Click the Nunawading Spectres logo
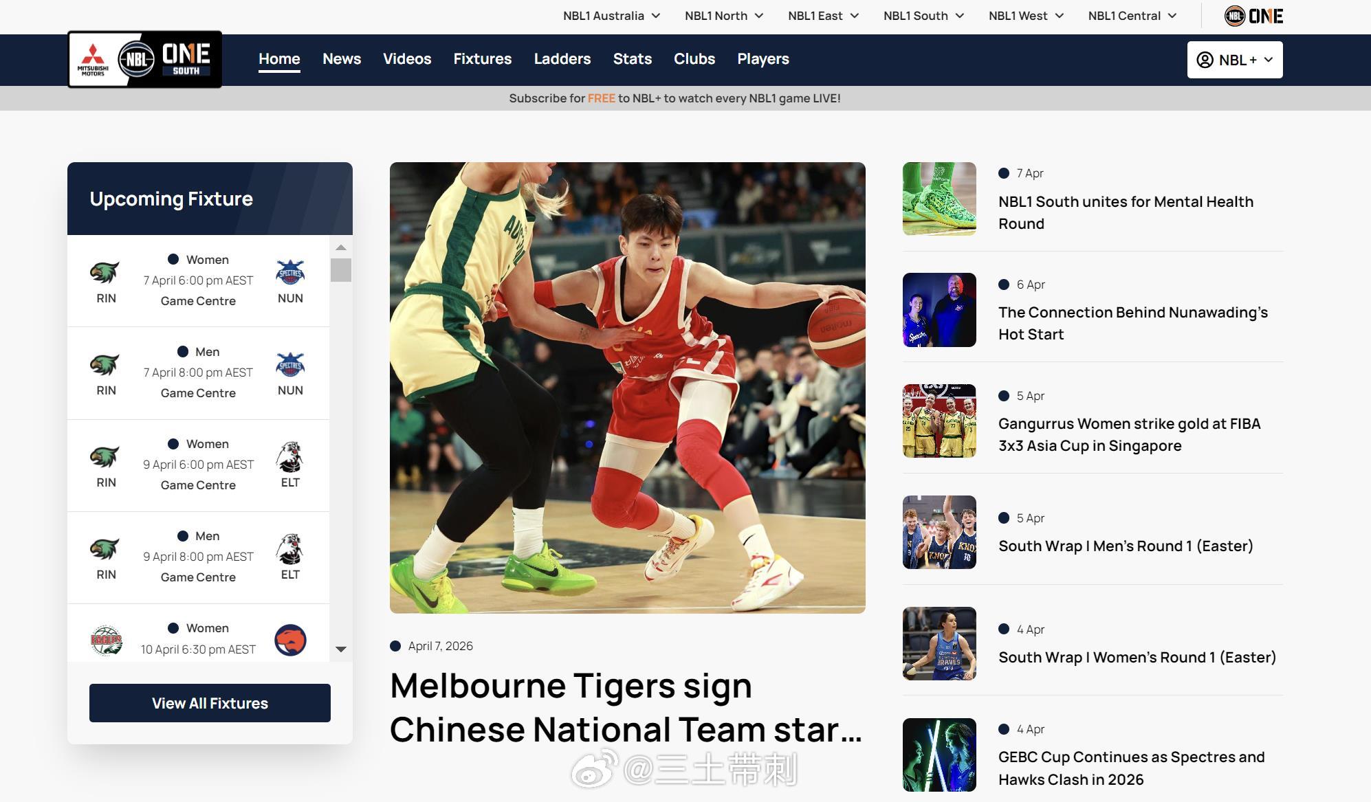This screenshot has width=1371, height=802. (x=290, y=271)
